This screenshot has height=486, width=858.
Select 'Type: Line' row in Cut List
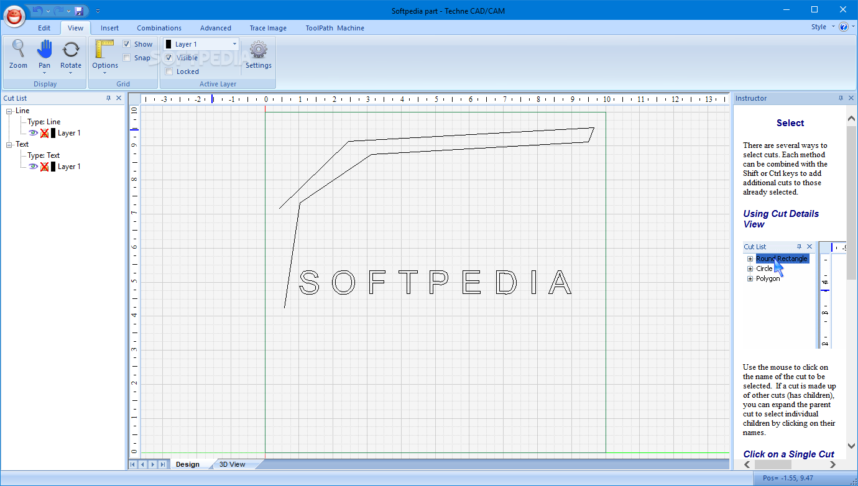point(44,122)
